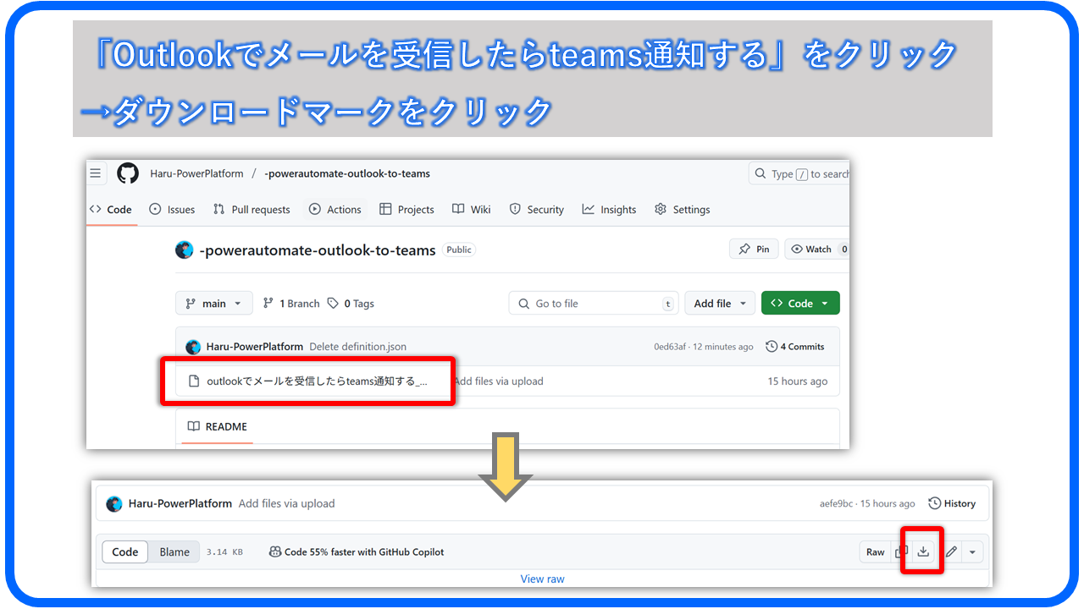Download the raw file with the download icon
This screenshot has height=609, width=1084.
coord(921,551)
